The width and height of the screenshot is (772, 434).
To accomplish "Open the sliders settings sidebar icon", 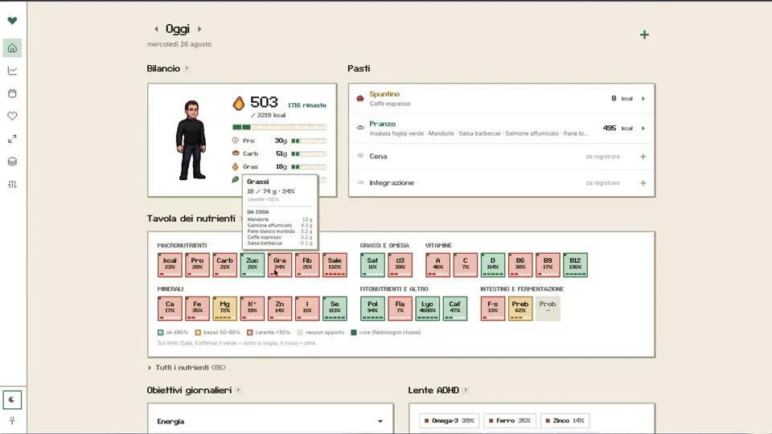I will pyautogui.click(x=12, y=184).
